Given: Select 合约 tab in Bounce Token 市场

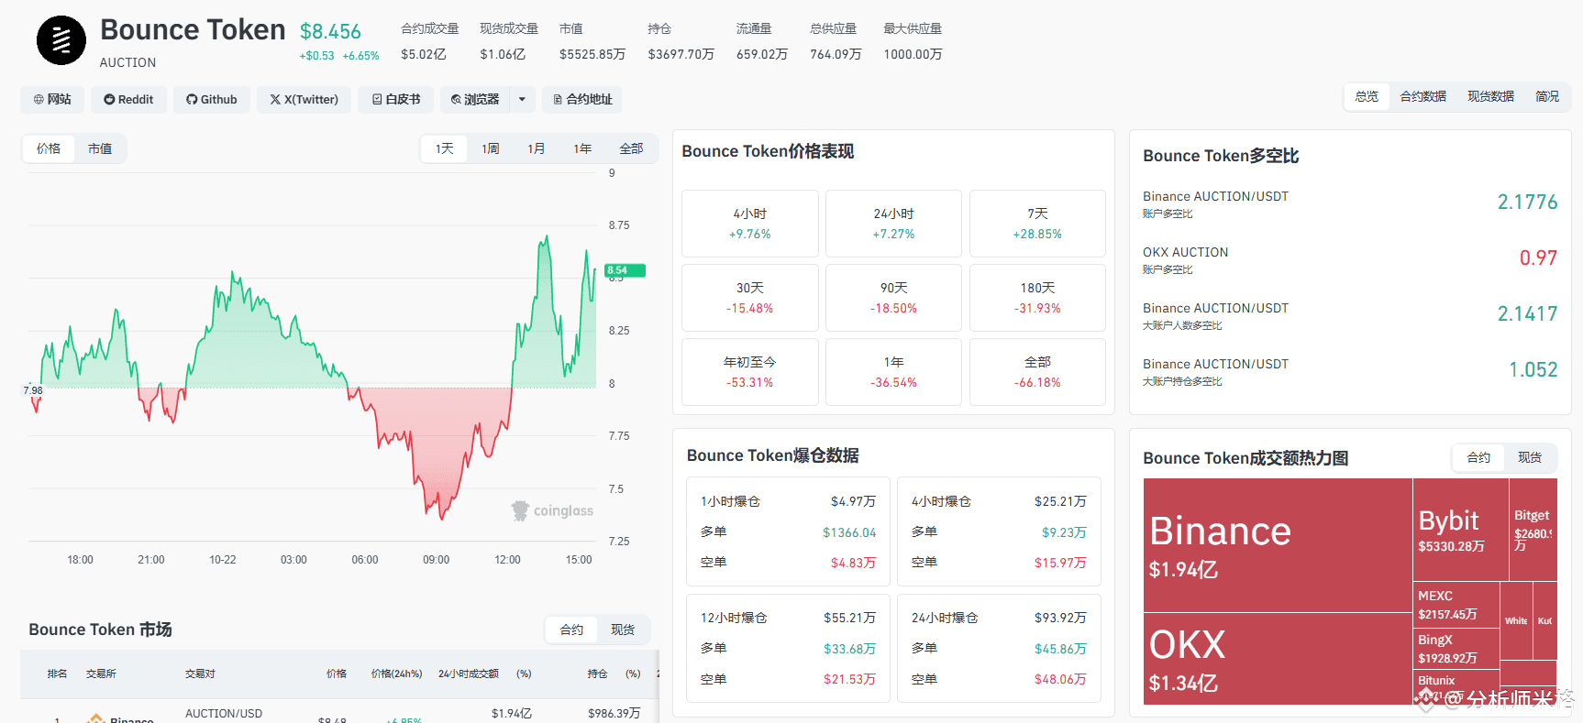Looking at the screenshot, I should pyautogui.click(x=571, y=630).
